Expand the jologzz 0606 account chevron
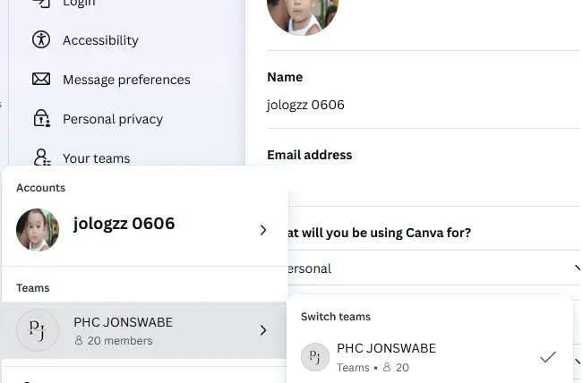The image size is (583, 383). (263, 230)
